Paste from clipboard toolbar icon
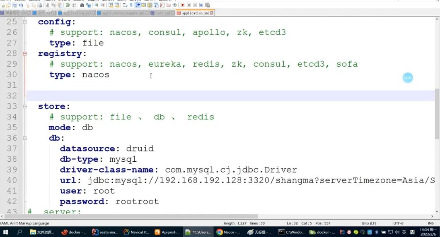The image size is (440, 237). (60, 5)
